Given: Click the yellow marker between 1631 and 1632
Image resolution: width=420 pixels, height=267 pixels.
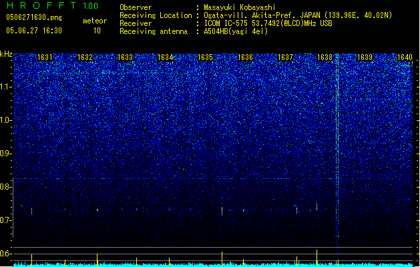Looking at the screenshot, I should click(65, 263).
